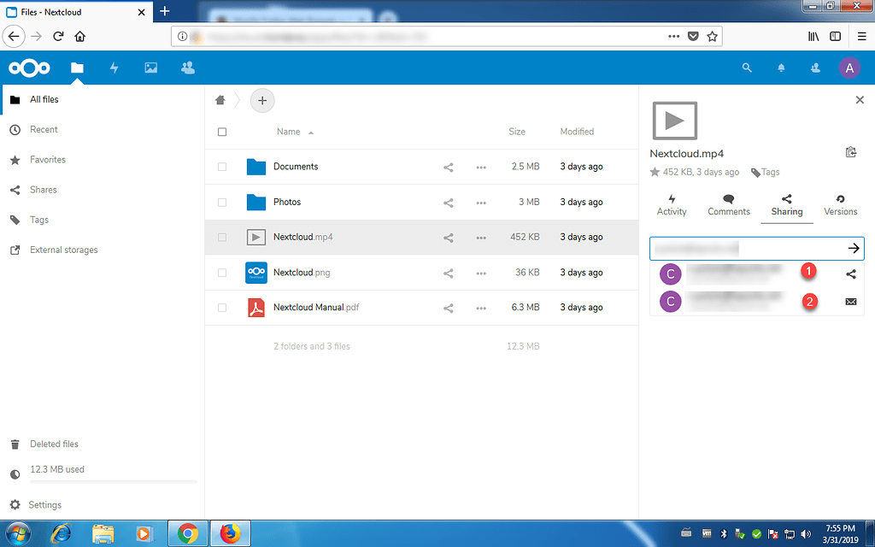Open Deleted files in the sidebar
This screenshot has height=547, width=875.
(53, 444)
